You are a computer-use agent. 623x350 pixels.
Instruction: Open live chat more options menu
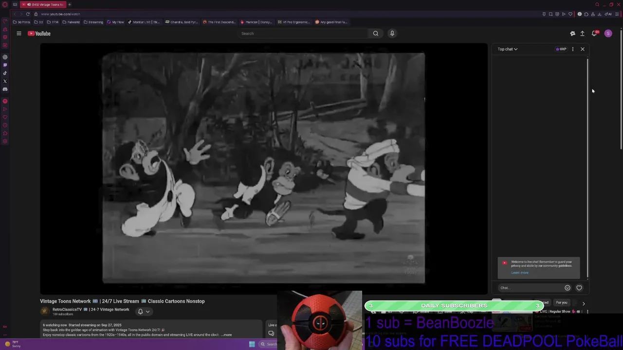click(572, 49)
